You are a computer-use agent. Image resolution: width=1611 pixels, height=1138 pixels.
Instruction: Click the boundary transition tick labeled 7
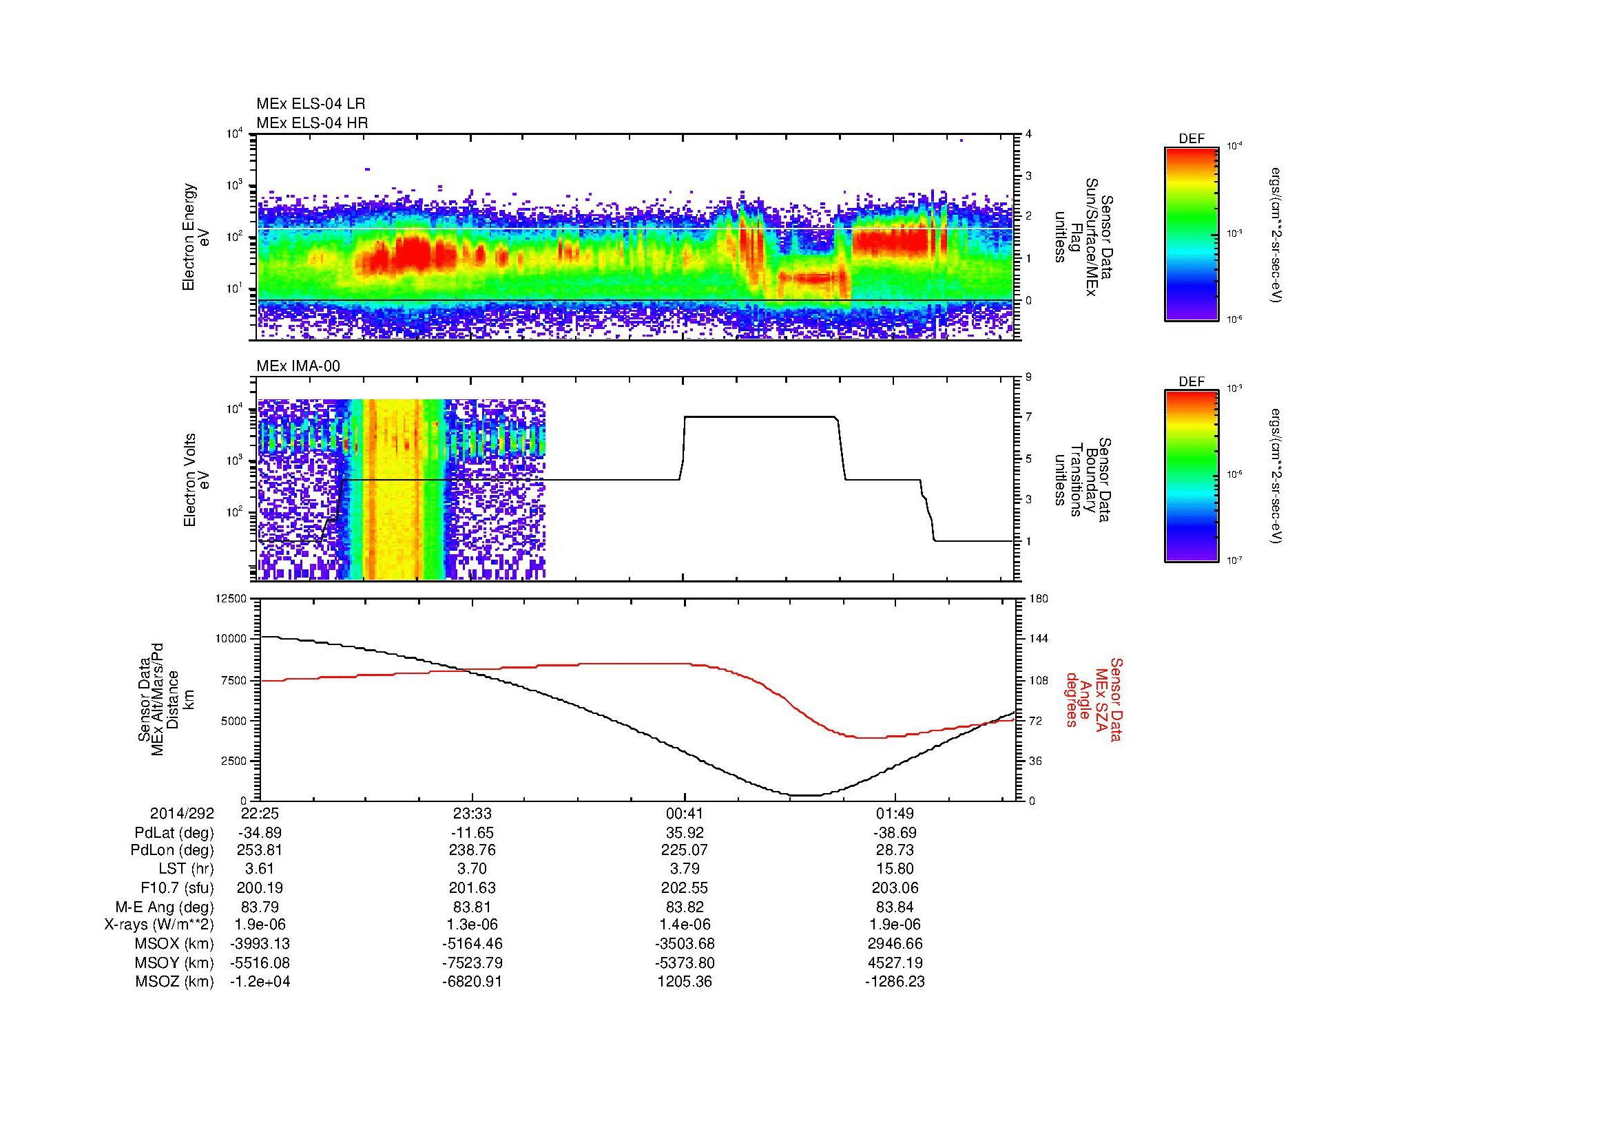pyautogui.click(x=1028, y=418)
